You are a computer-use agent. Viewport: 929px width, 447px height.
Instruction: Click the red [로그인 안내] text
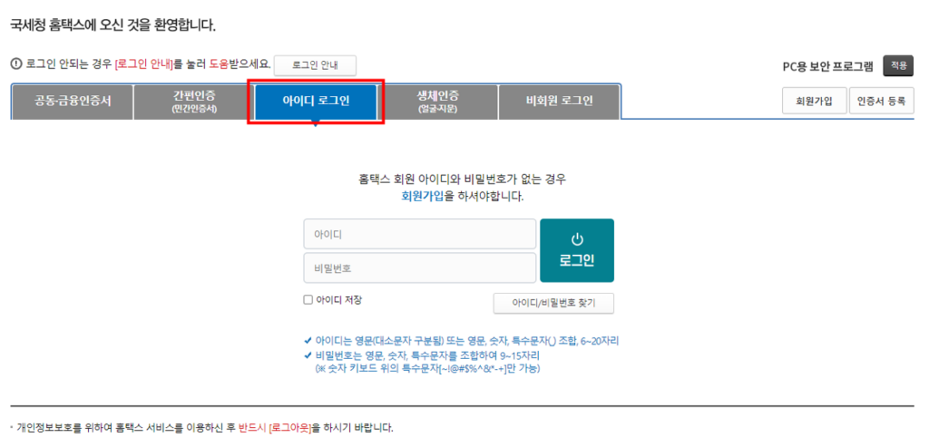click(x=144, y=64)
